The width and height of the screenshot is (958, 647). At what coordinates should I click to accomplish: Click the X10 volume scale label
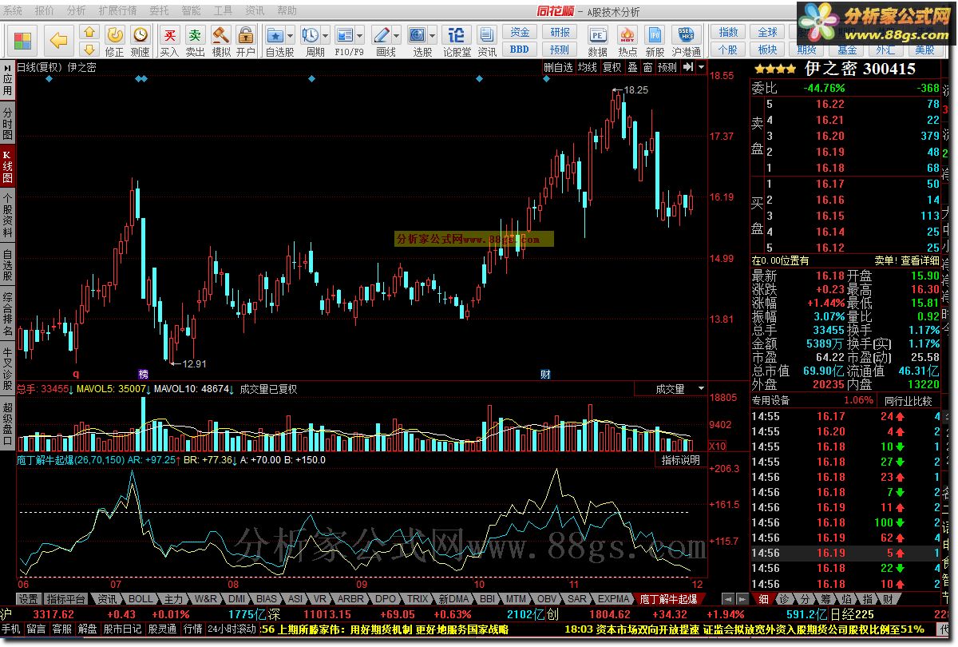(717, 446)
